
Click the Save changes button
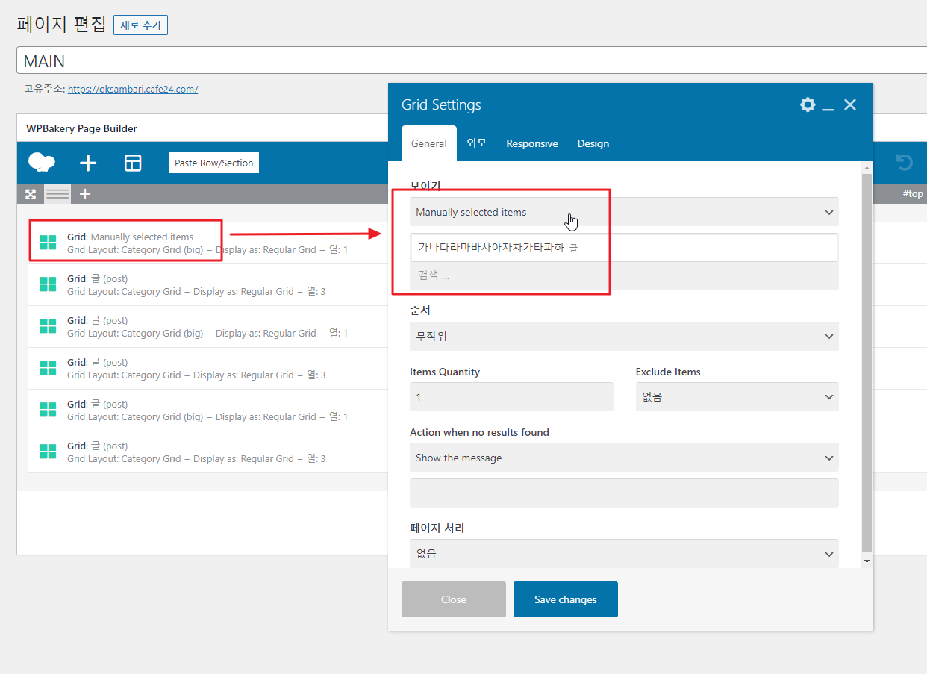[566, 599]
